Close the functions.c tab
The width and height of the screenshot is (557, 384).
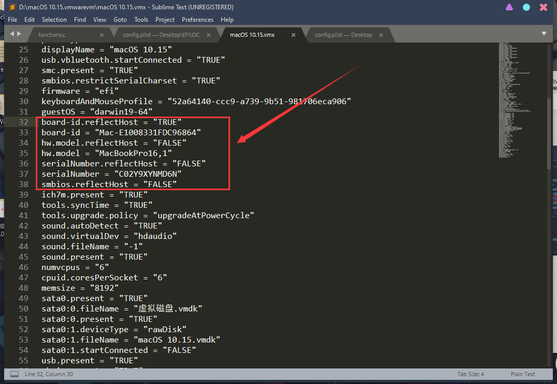[x=102, y=35]
